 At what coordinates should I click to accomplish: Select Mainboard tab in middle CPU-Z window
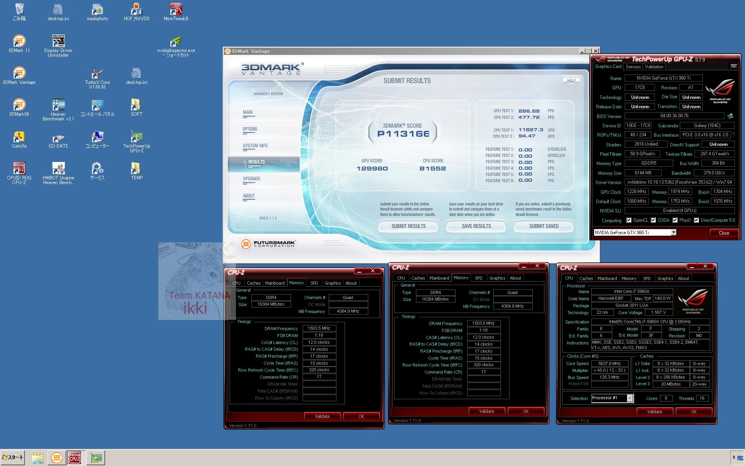tap(439, 278)
